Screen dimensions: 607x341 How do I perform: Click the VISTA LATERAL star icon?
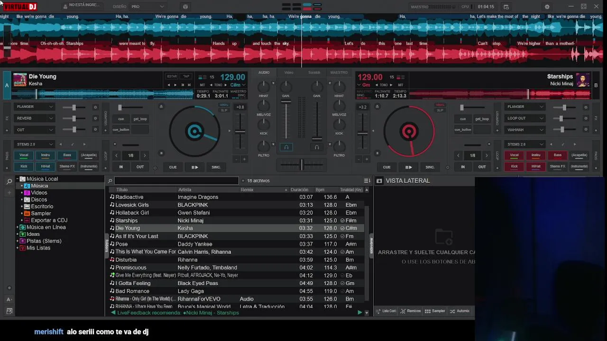(x=379, y=180)
